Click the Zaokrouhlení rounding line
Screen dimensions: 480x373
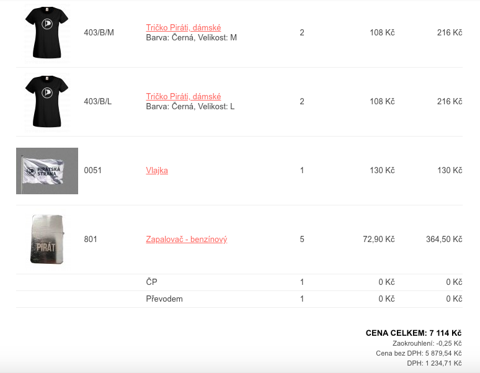(x=427, y=343)
